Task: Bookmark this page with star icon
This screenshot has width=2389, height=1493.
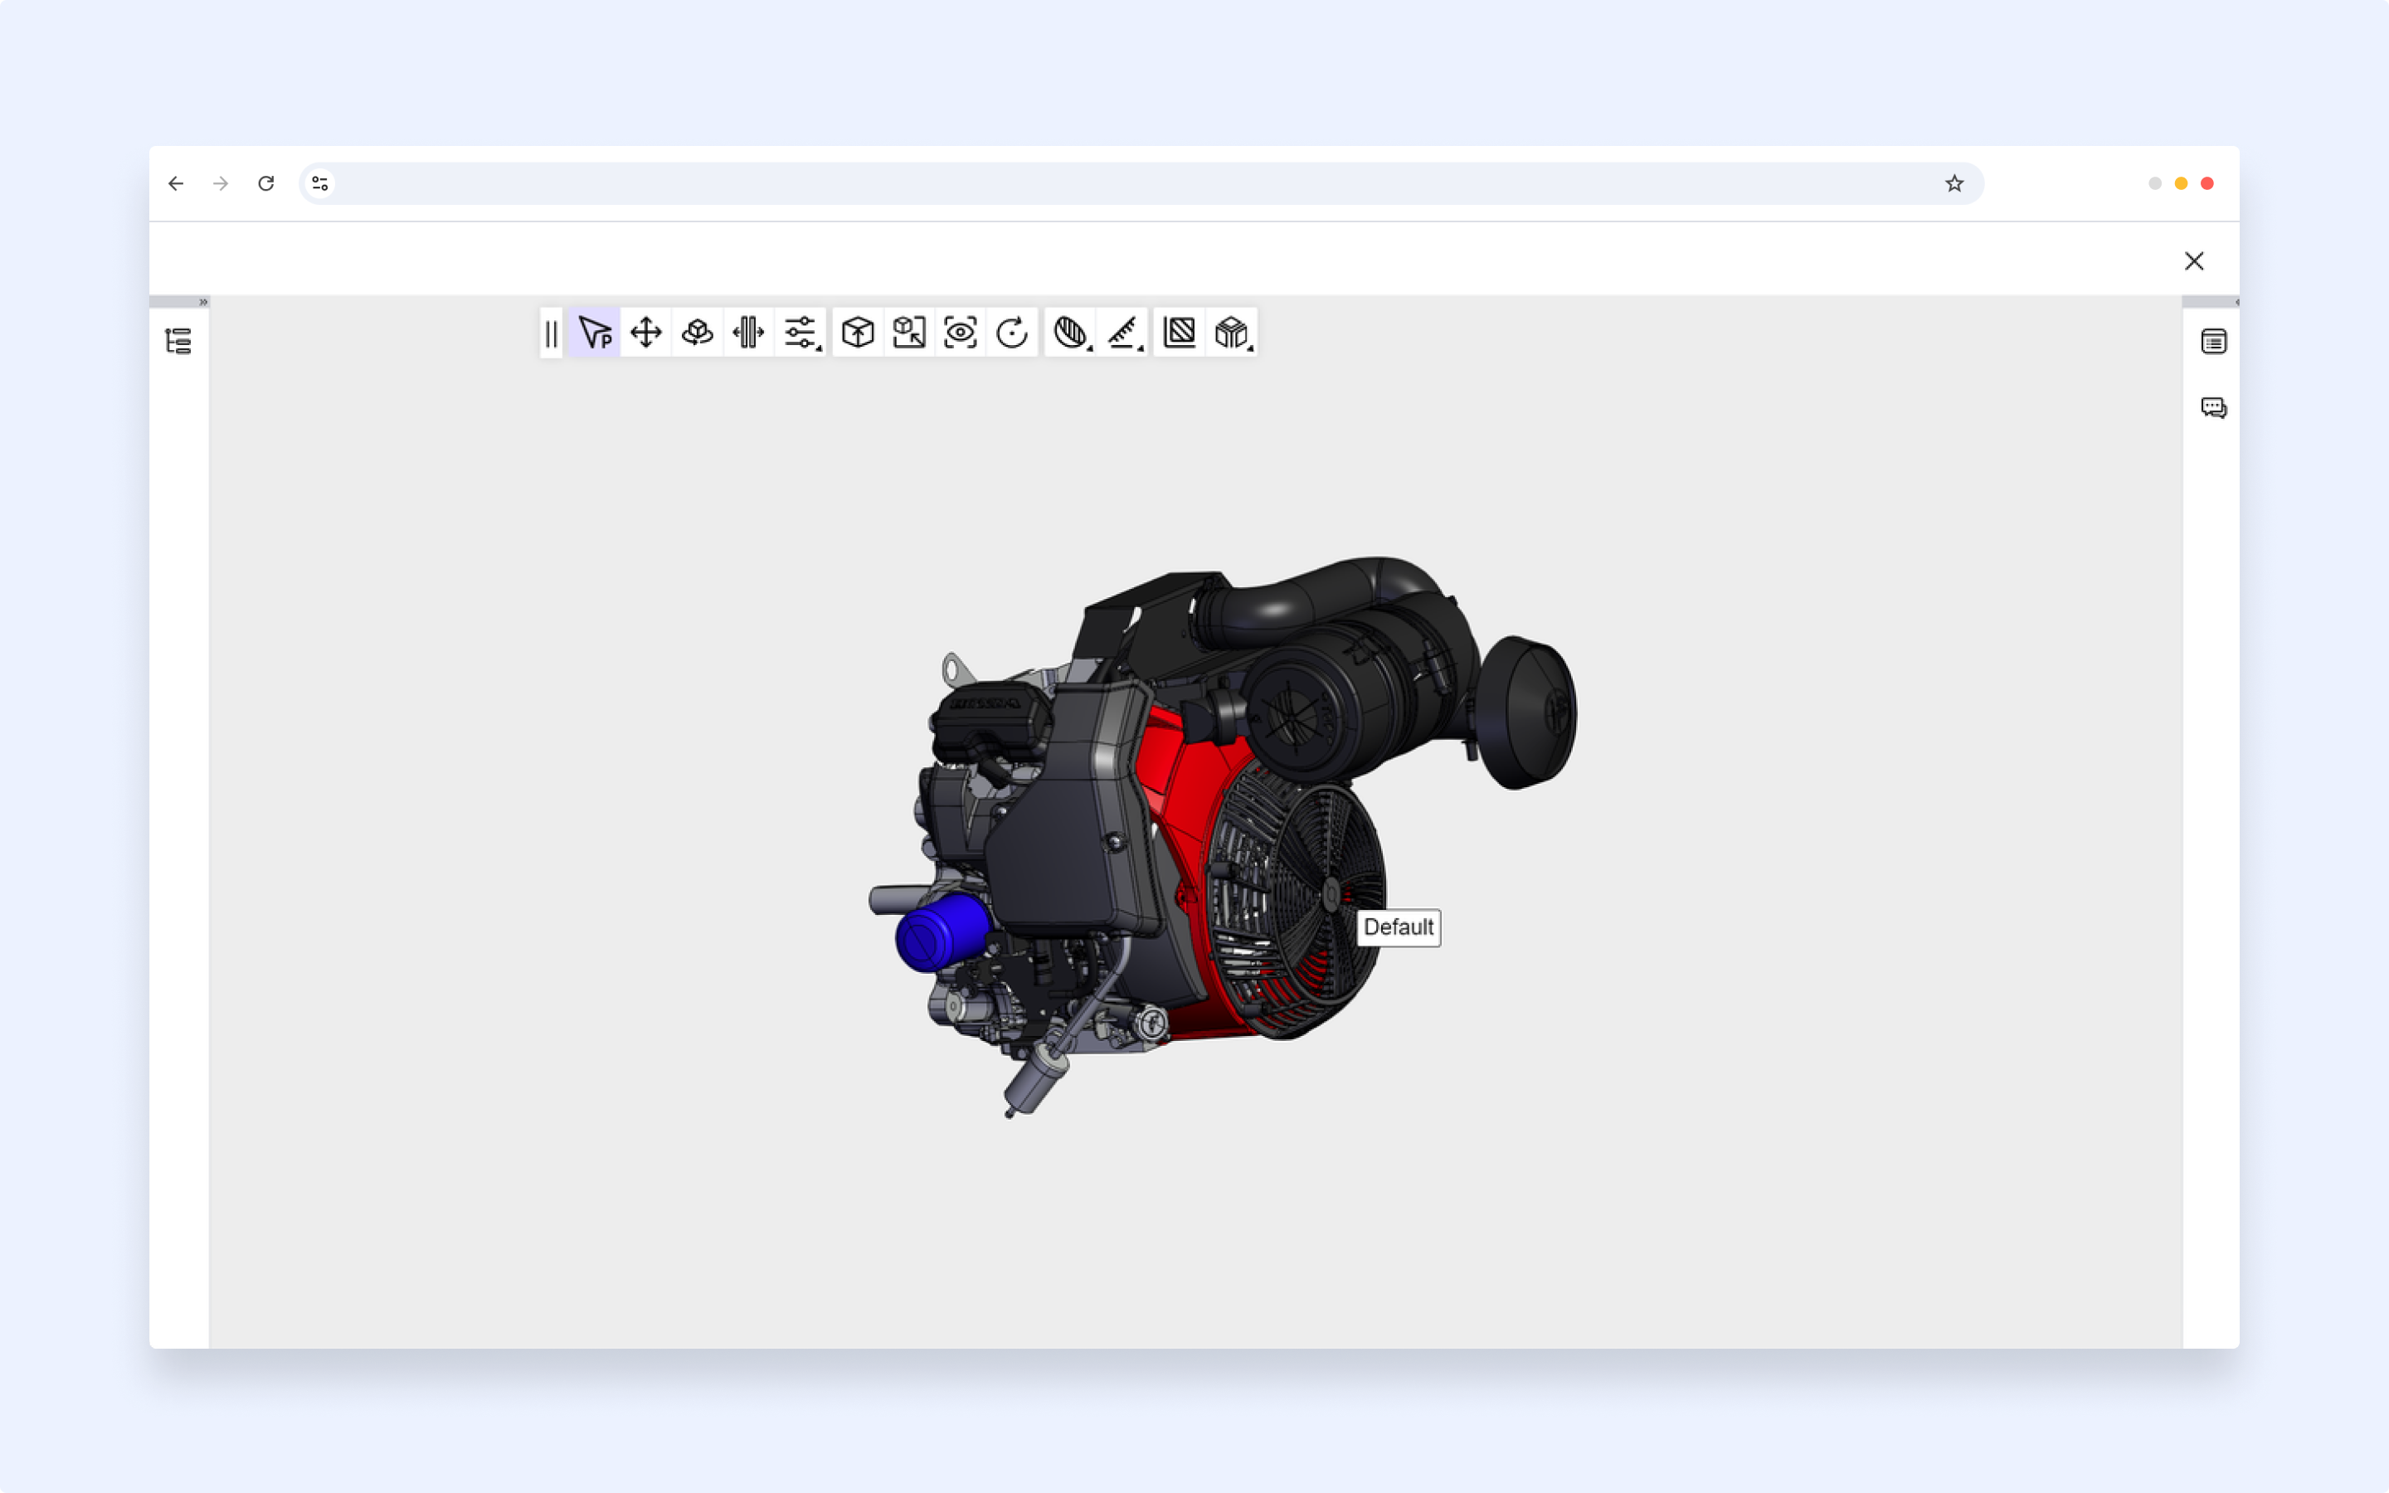Action: [1954, 183]
